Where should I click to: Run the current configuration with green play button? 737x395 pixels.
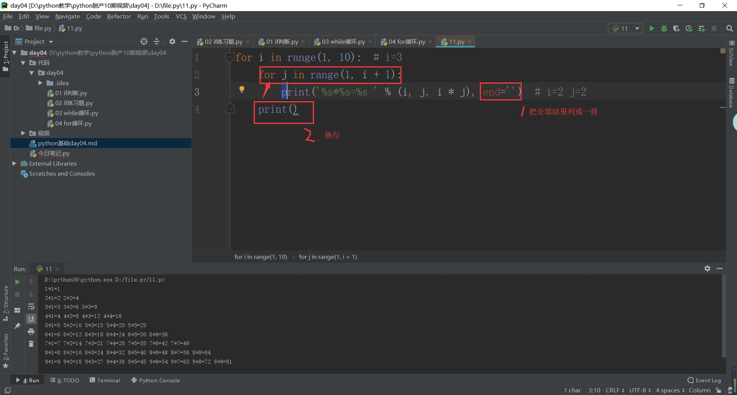652,28
